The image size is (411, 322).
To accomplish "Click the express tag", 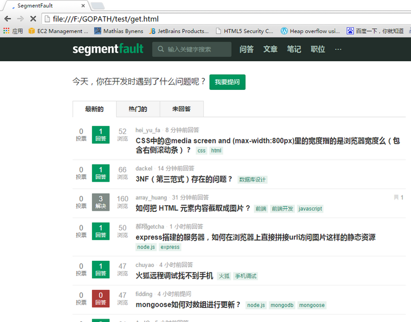I will [x=170, y=247].
